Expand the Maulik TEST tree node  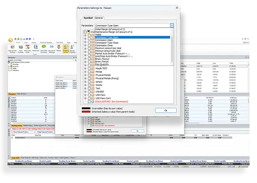(85, 68)
